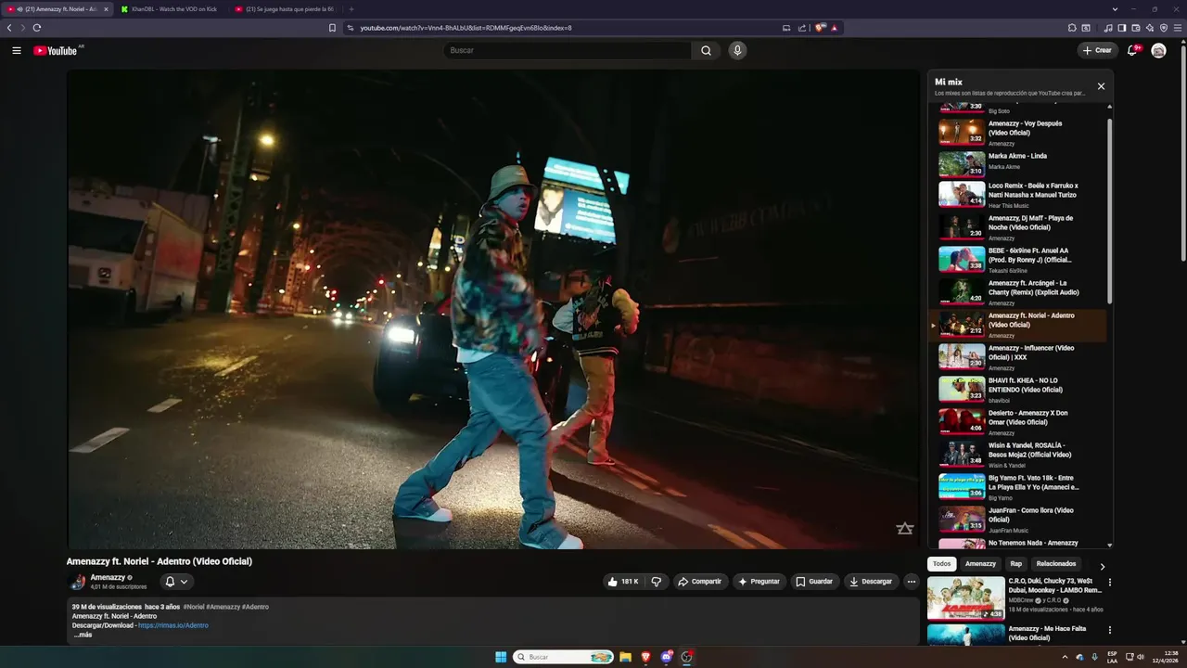Open Brave Wallet icon in toolbar
The image size is (1187, 668).
point(1136,28)
